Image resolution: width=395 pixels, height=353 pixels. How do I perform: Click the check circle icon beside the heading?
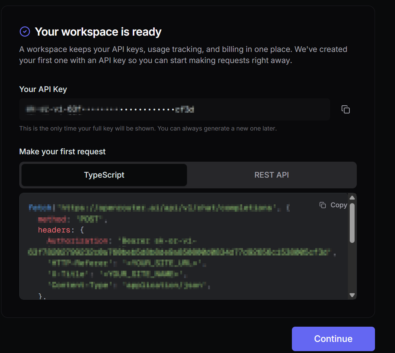tap(25, 32)
